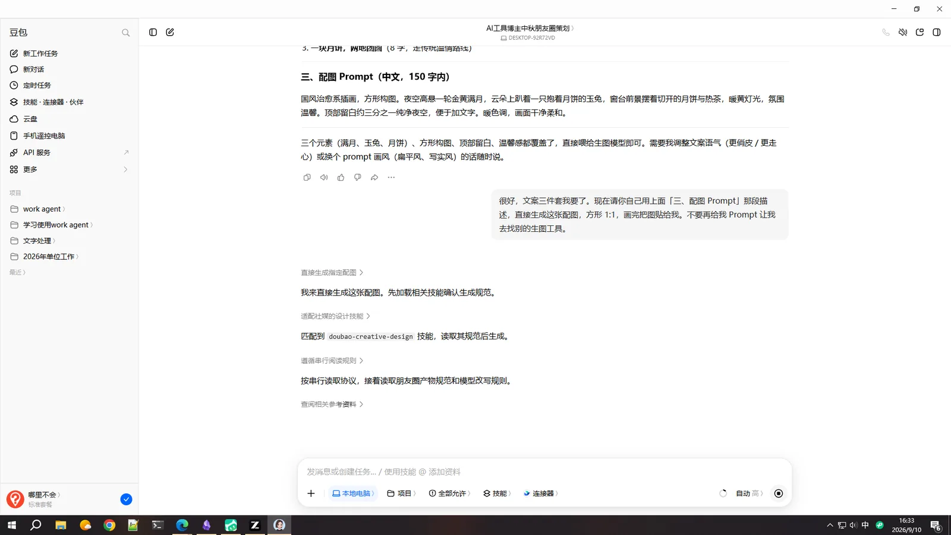Open the Obsidian purple gem taskbar icon
The image size is (951, 535).
[x=206, y=525]
